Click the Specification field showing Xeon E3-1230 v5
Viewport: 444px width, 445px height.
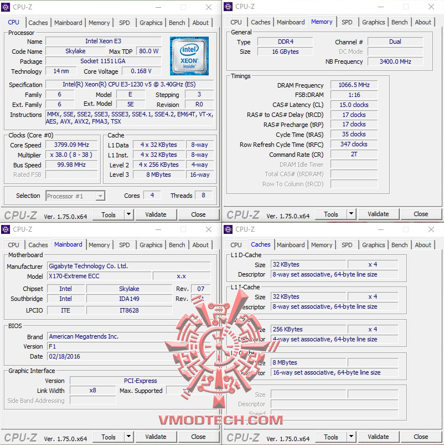[130, 84]
